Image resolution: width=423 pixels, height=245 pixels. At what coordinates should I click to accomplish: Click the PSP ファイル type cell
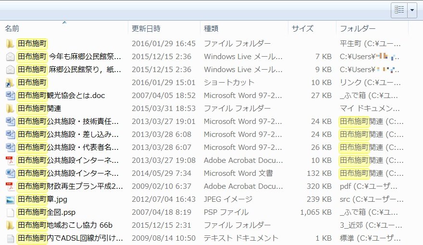coord(226,212)
